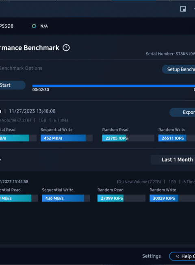The height and width of the screenshot is (265, 195).
Task: Click the blue benchmark progress bar
Action: coord(114,86)
